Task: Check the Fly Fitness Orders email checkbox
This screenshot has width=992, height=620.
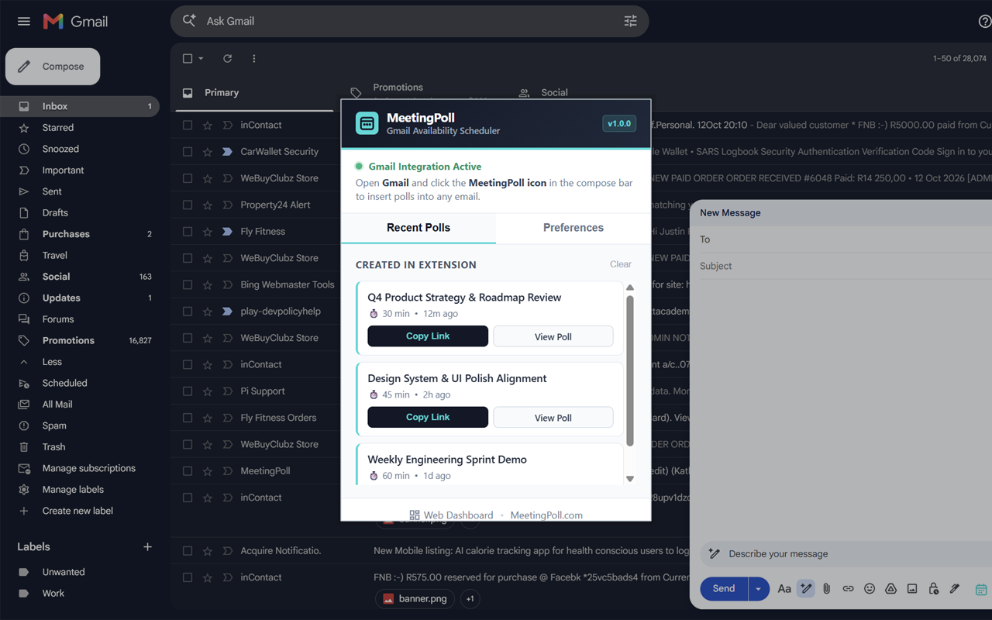Action: tap(188, 418)
